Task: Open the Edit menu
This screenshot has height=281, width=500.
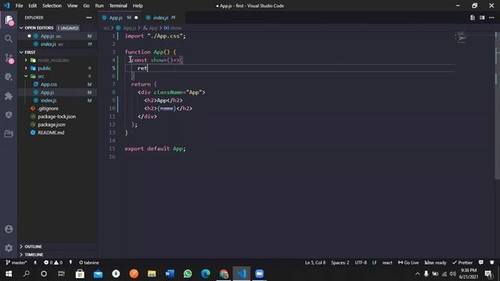Action: [33, 5]
